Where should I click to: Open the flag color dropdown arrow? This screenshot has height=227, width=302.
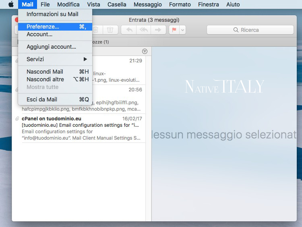click(182, 30)
